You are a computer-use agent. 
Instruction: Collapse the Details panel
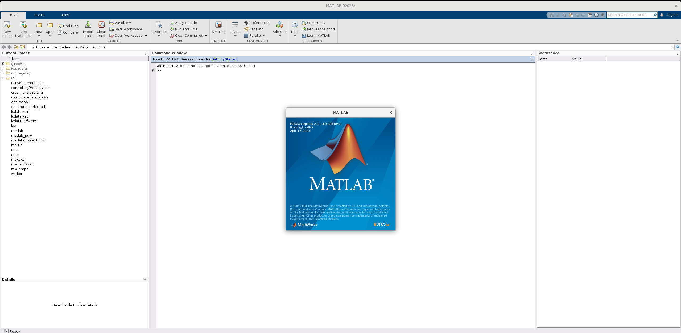click(x=145, y=279)
